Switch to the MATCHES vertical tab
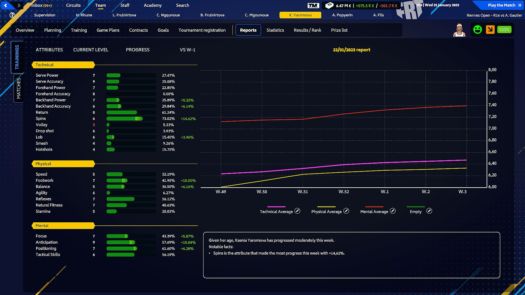525x295 pixels. point(18,88)
